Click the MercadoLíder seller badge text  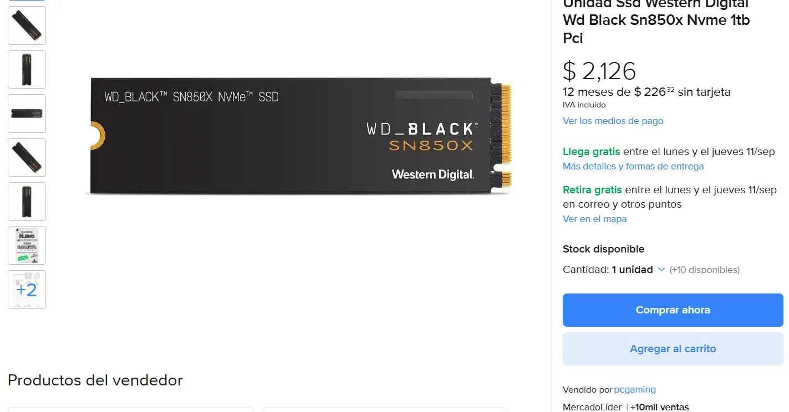pos(592,407)
